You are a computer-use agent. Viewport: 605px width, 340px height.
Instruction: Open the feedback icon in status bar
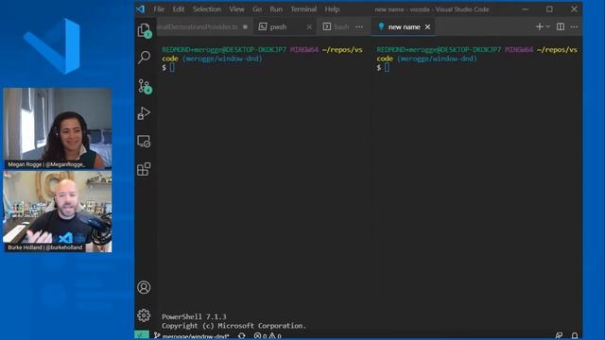coord(559,336)
